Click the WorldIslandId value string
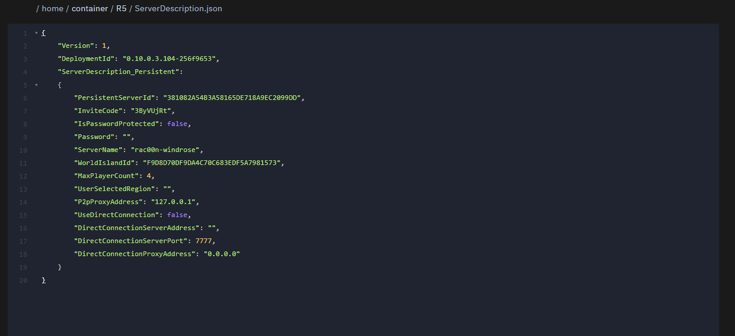This screenshot has height=336, width=735. 211,163
